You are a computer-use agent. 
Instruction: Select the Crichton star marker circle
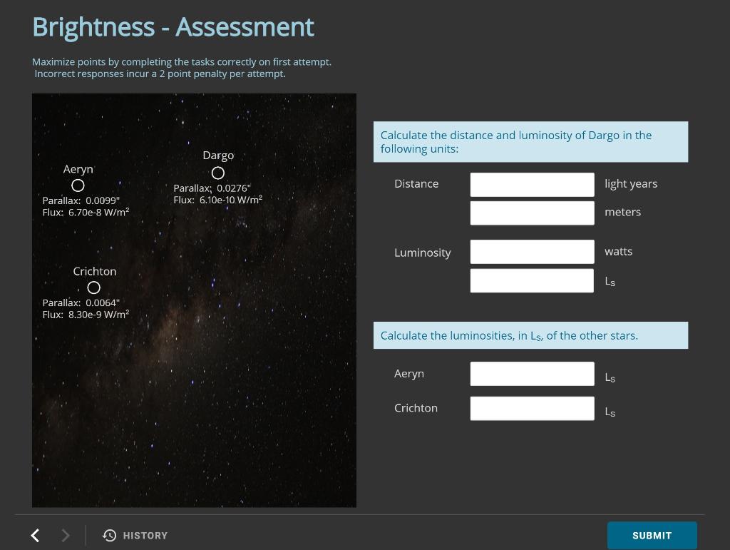pyautogui.click(x=93, y=287)
